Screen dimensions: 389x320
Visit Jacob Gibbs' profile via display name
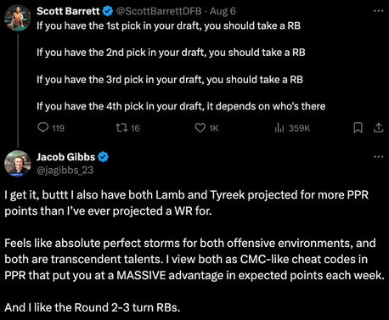pyautogui.click(x=65, y=157)
